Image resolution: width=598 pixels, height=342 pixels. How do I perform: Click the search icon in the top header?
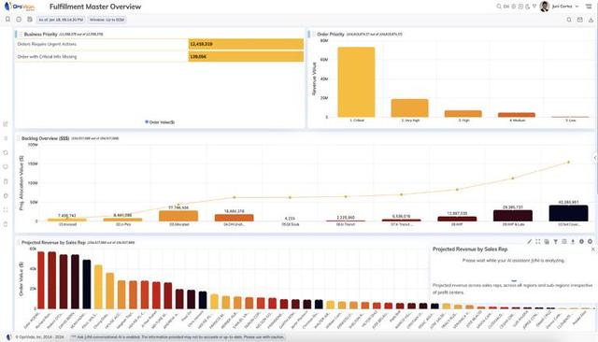pyautogui.click(x=498, y=7)
